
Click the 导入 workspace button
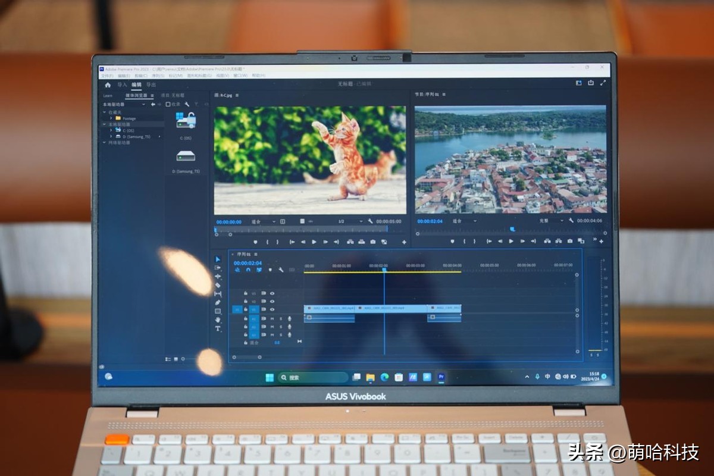122,84
